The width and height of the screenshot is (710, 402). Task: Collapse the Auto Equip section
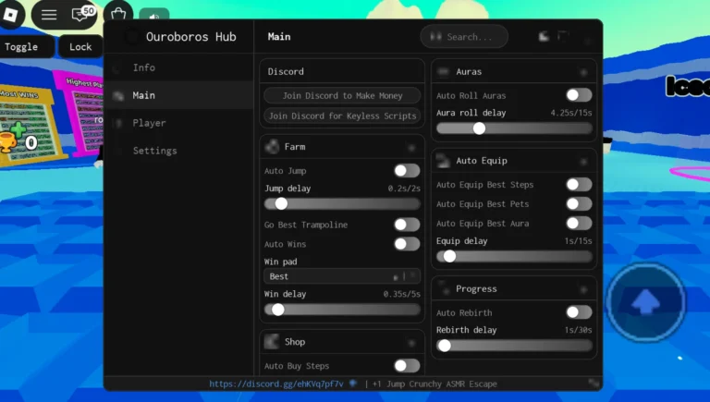point(583,161)
